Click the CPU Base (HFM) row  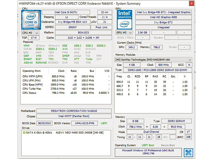click(x=66, y=85)
